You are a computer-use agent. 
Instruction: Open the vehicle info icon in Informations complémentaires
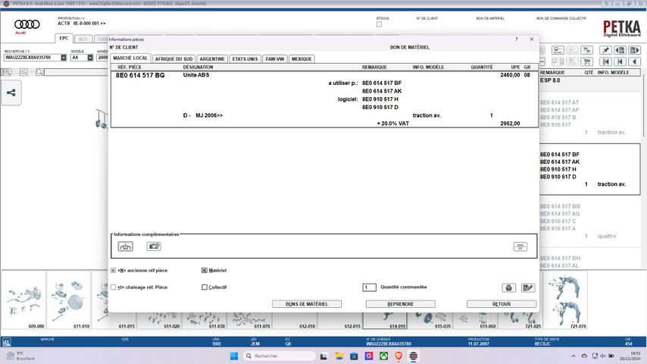(x=126, y=246)
